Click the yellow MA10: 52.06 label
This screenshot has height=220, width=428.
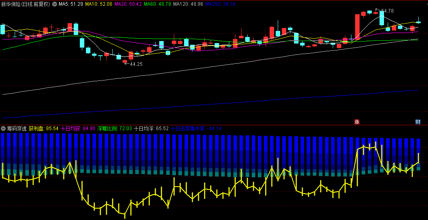(x=99, y=4)
